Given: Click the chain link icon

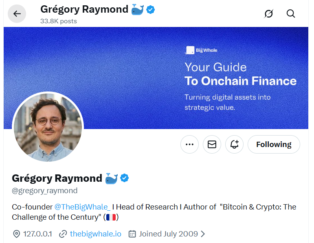Looking at the screenshot, I should point(63,234).
